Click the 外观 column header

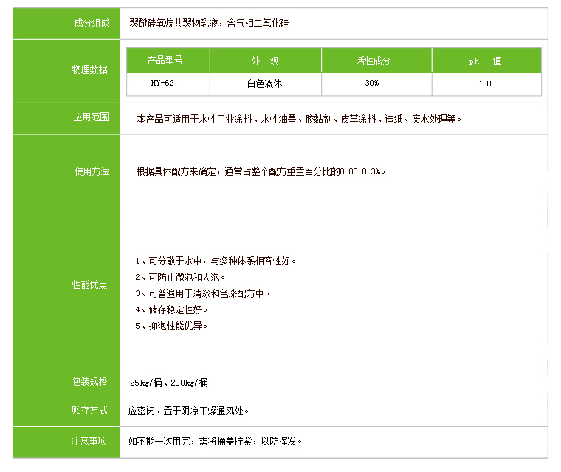tap(264, 61)
